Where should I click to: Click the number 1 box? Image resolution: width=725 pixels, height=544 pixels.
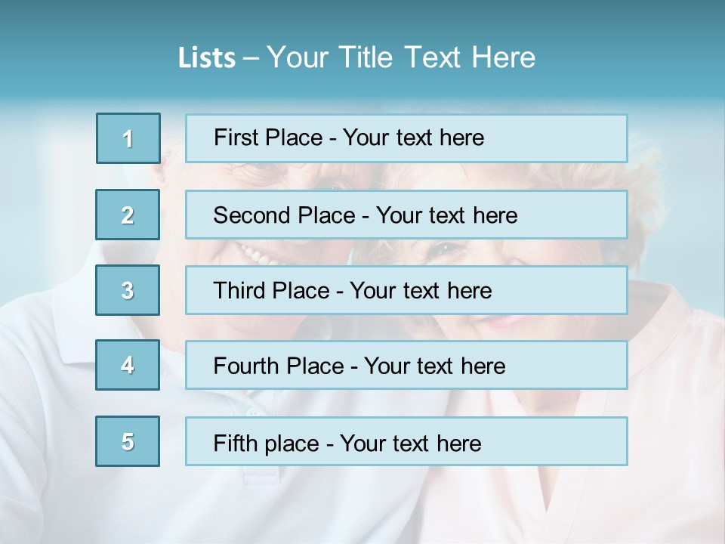[128, 138]
